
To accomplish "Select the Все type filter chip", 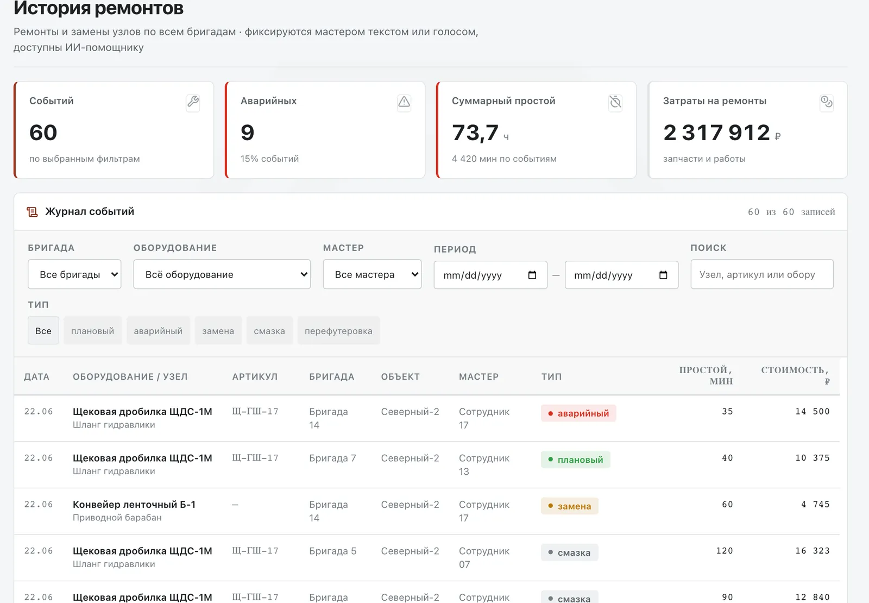I will 43,331.
